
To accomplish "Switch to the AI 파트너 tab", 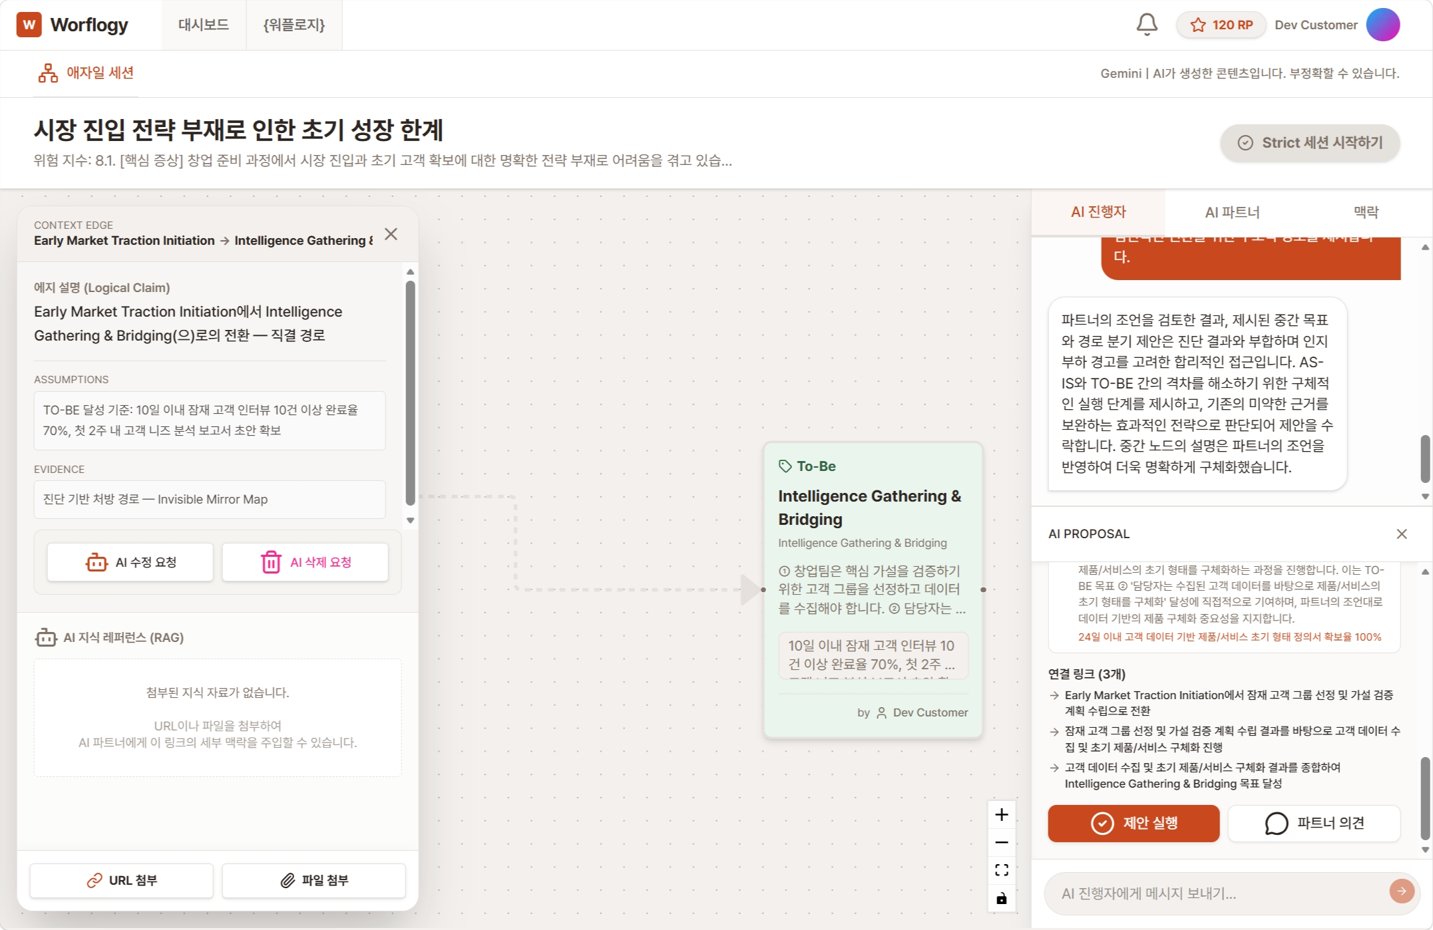I will click(1232, 212).
